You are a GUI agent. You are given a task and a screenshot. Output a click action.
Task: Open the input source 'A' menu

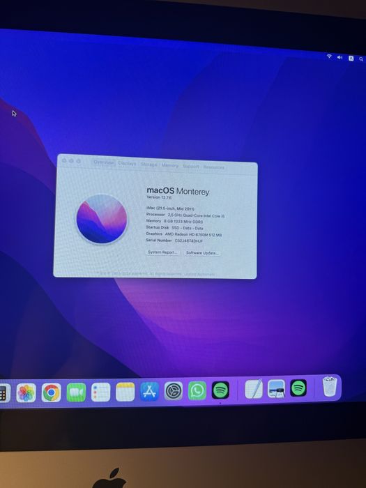(x=351, y=58)
